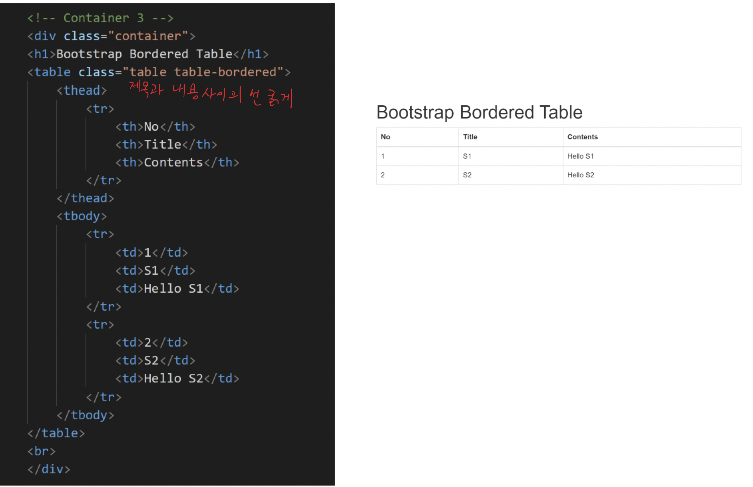
Task: Click the red handwritten Korean annotation
Action: (211, 94)
